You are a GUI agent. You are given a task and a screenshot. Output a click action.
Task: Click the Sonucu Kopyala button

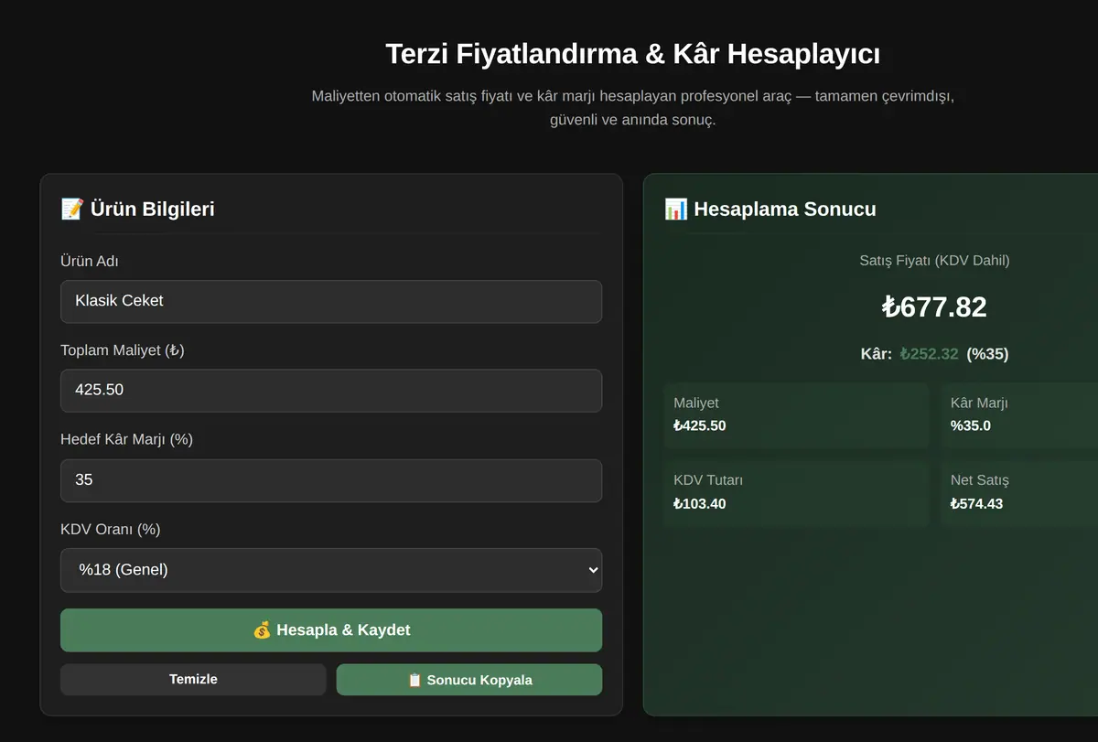point(469,680)
